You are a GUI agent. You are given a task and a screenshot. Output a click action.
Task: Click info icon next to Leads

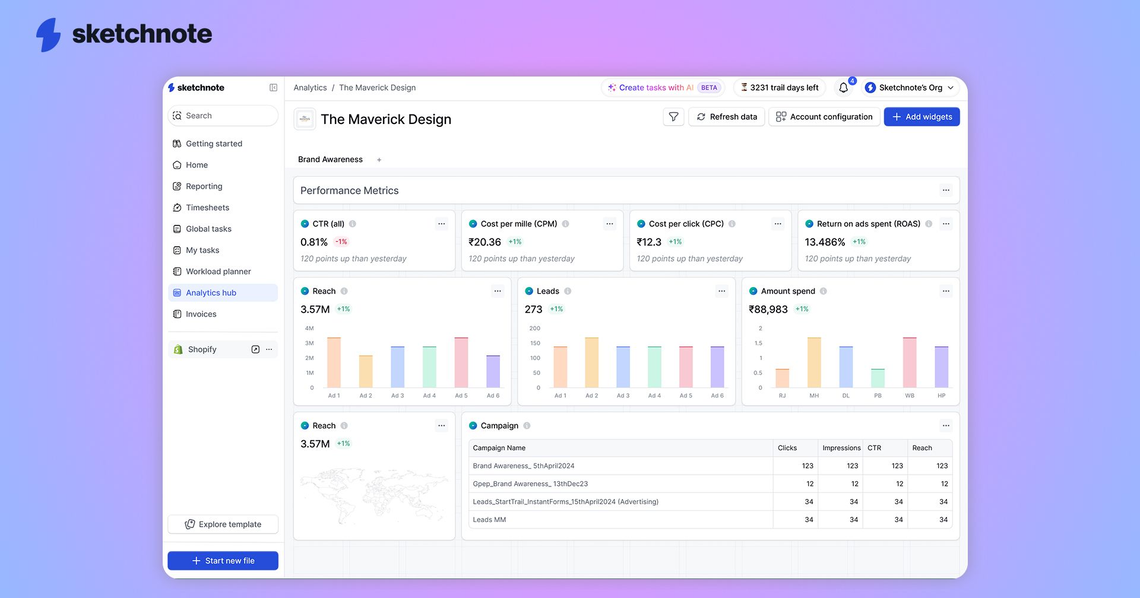click(x=568, y=291)
